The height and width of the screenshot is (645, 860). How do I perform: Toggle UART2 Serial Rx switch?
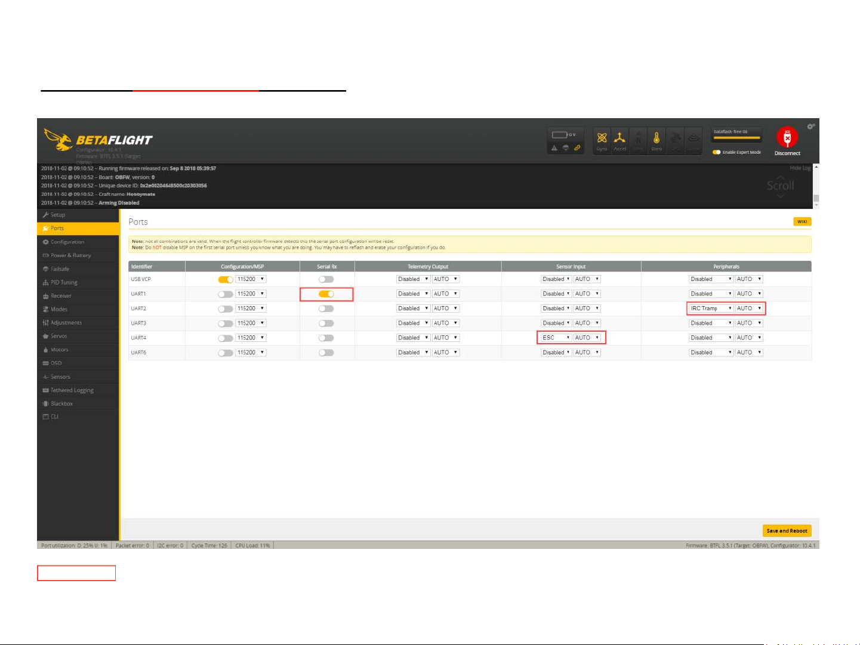click(x=326, y=308)
